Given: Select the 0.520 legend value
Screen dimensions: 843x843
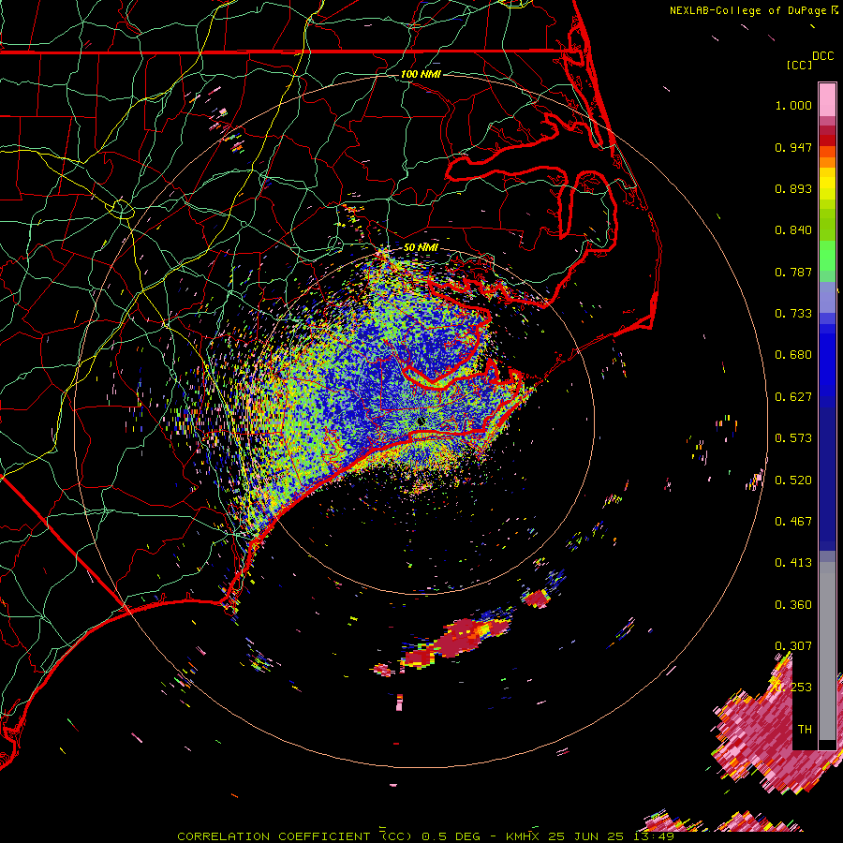Looking at the screenshot, I should pyautogui.click(x=793, y=481).
